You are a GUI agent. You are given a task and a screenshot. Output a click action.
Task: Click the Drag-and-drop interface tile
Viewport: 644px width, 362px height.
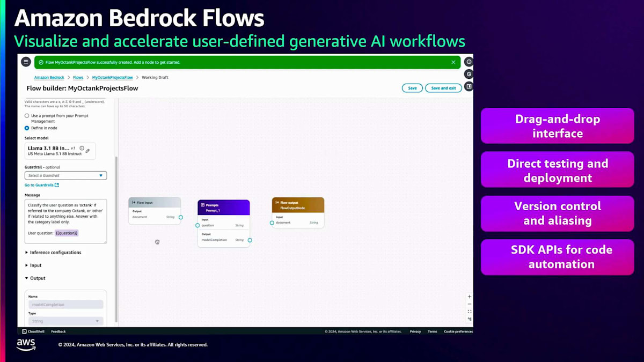pyautogui.click(x=558, y=126)
